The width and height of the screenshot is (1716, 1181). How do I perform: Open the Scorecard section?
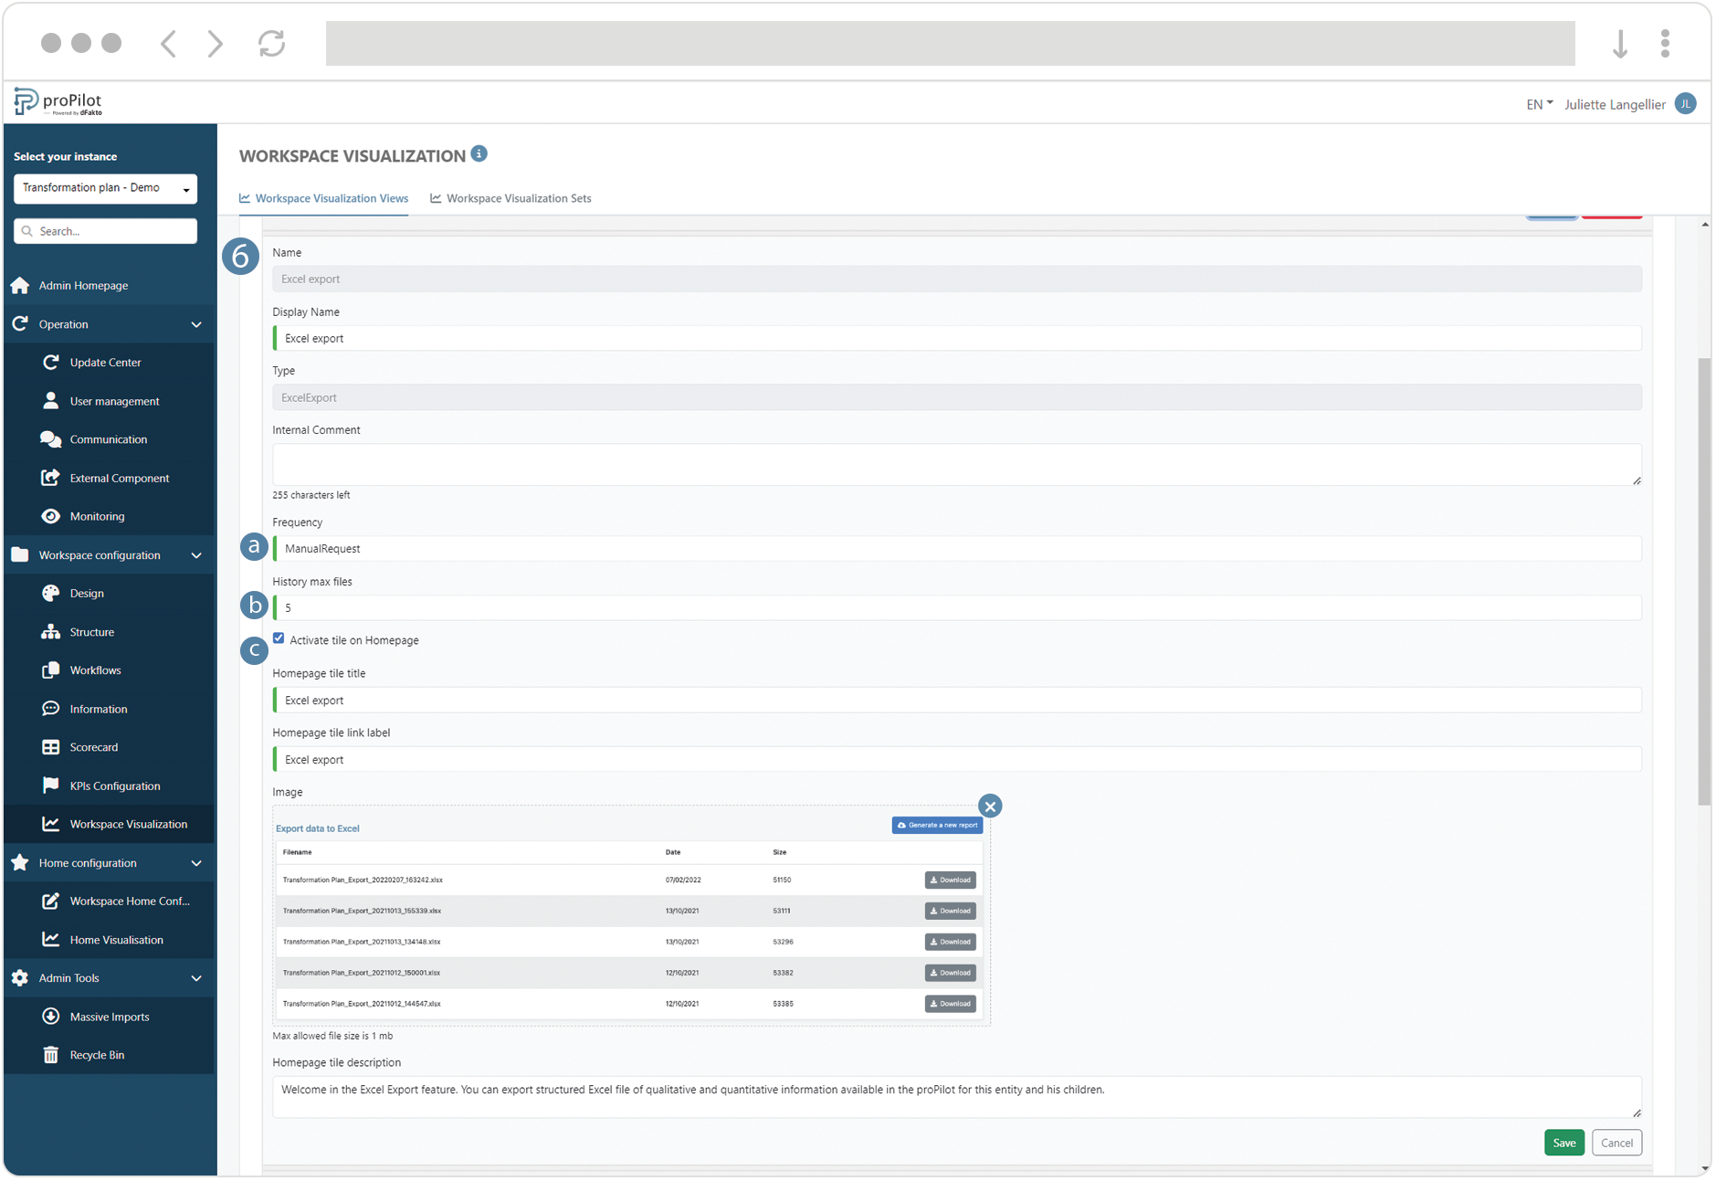tap(93, 746)
